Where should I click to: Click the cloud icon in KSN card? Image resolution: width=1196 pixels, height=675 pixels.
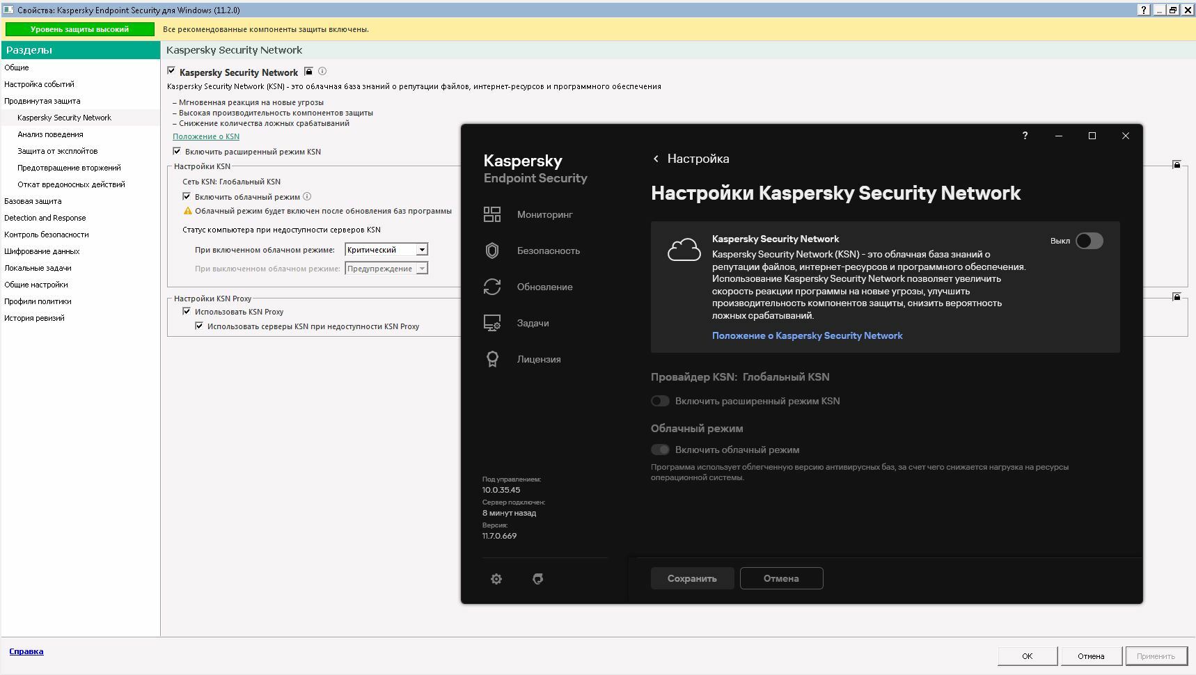[684, 249]
